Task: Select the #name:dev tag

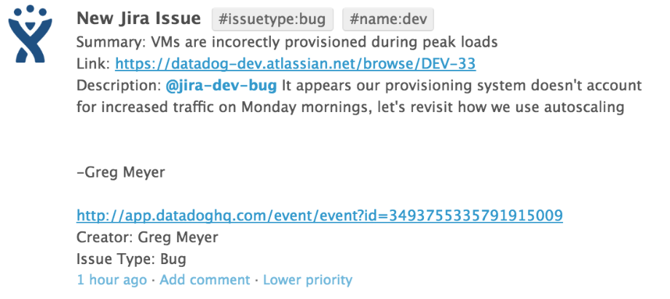Action: point(384,18)
